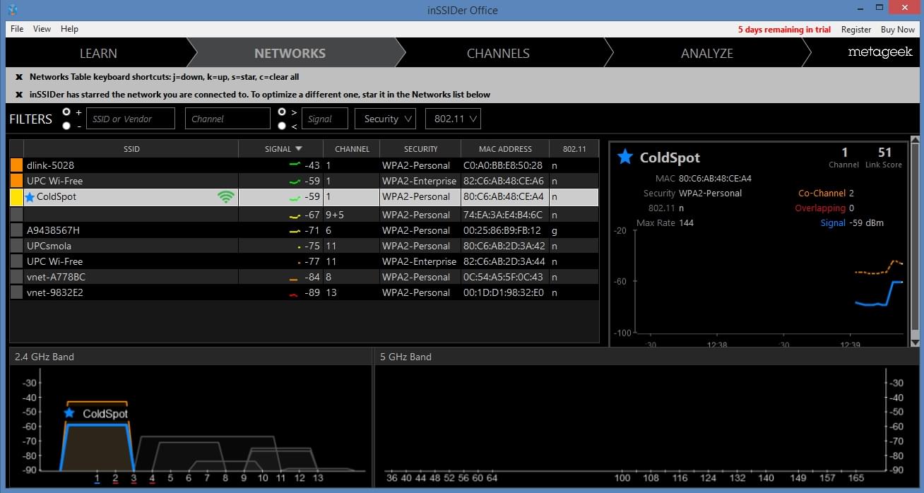Select the dlink-5028 network row
The image size is (924, 493).
304,165
